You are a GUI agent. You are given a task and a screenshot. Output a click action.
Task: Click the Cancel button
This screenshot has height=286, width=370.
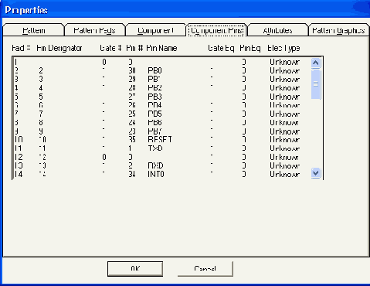[205, 269]
